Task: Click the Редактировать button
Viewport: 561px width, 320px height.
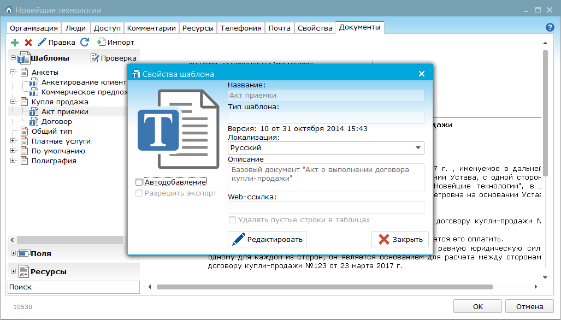Action: click(267, 239)
